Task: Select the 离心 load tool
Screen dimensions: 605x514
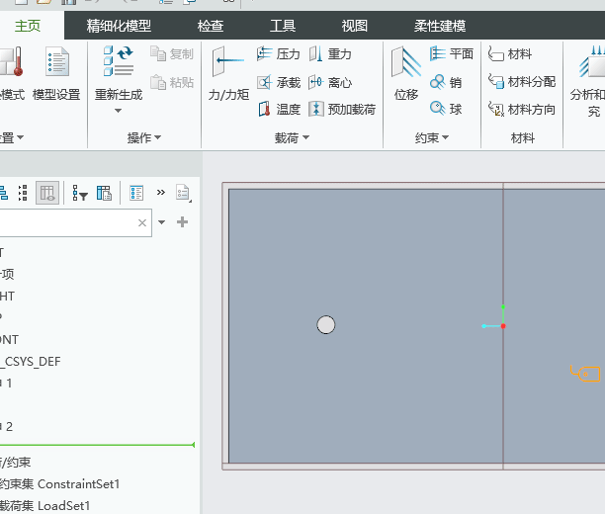Action: pyautogui.click(x=330, y=82)
